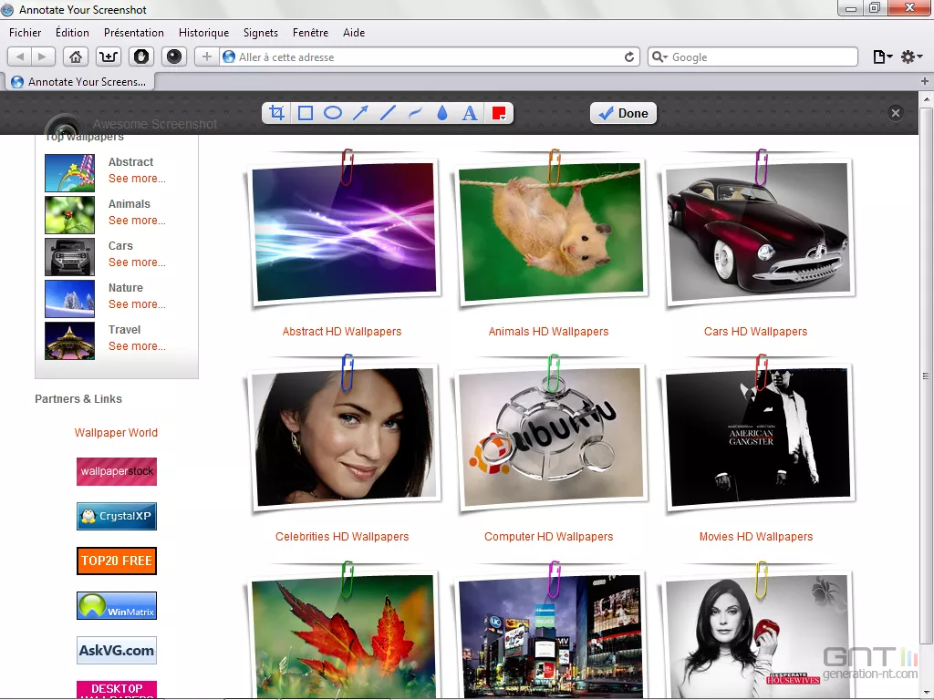
Task: Open the Historique menu
Action: coord(203,33)
